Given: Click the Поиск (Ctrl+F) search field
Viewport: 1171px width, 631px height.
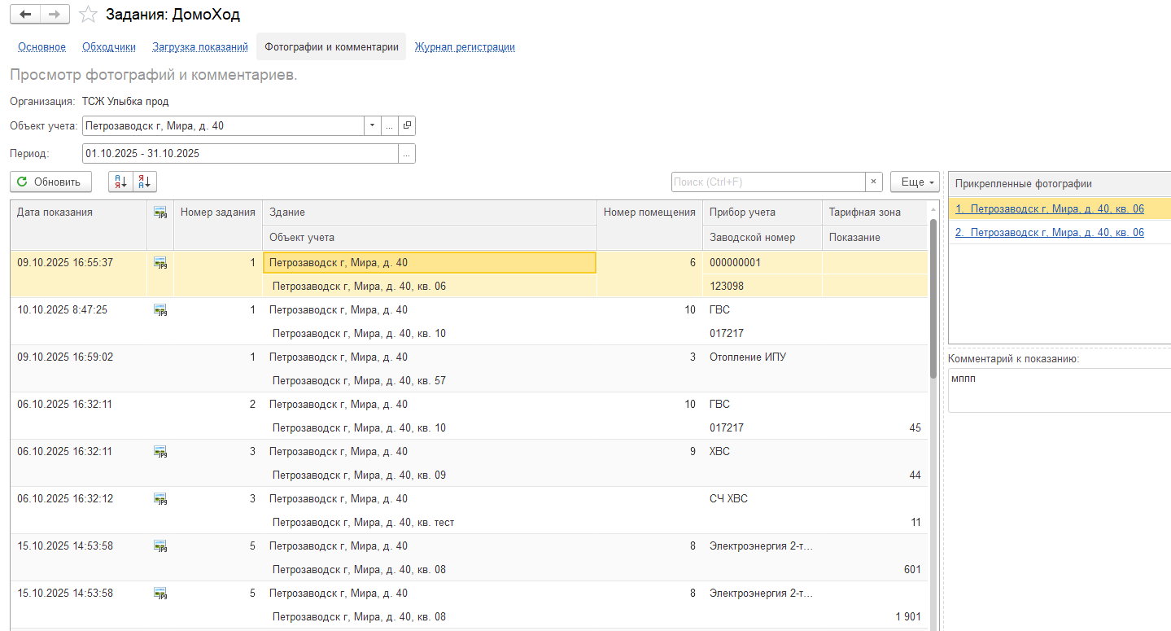Looking at the screenshot, I should click(767, 182).
